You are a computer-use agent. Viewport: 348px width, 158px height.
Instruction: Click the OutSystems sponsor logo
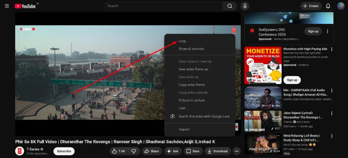[252, 31]
